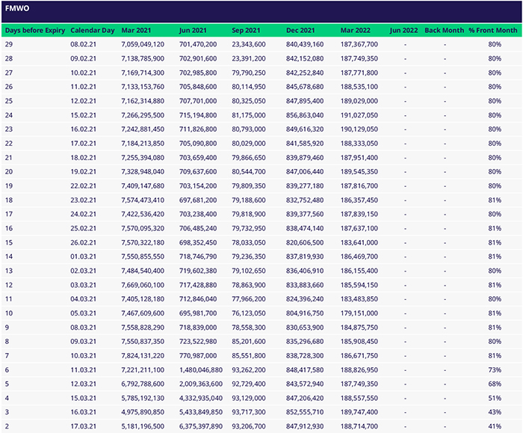This screenshot has width=523, height=433.
Task: Select the % Front Month column header
Action: point(492,31)
